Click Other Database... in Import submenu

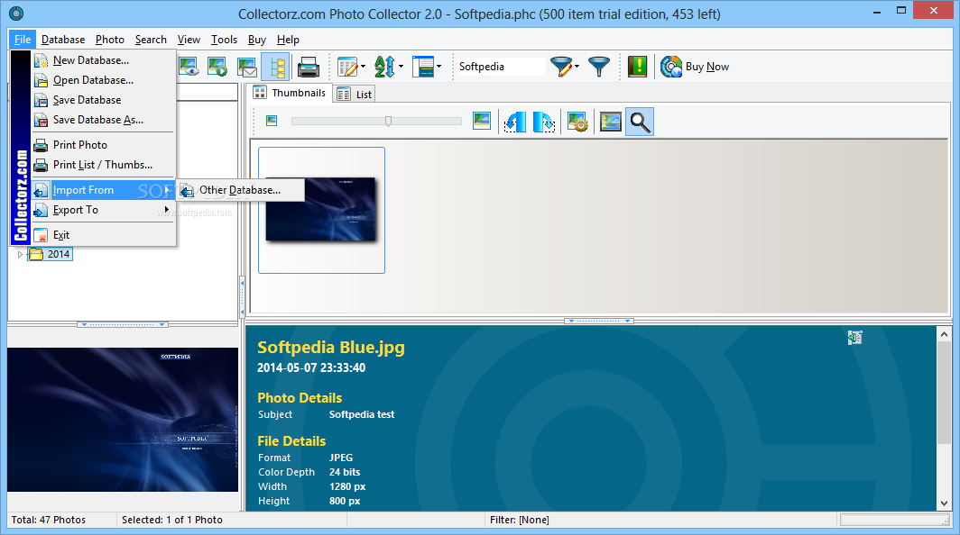coord(241,190)
